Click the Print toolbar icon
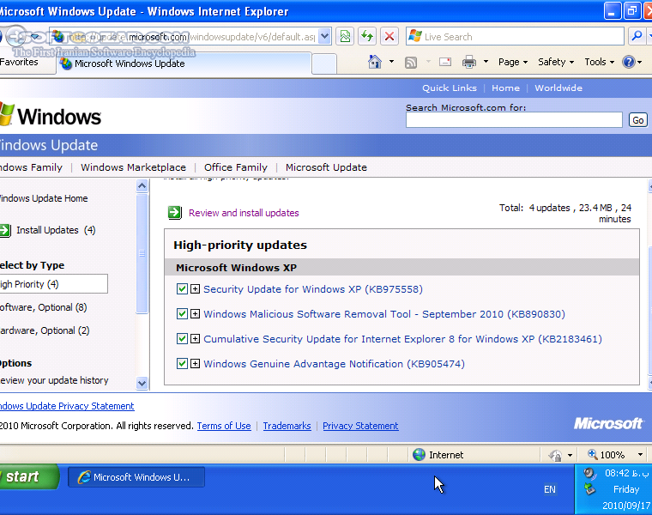Screen dimensions: 652x515 pos(469,62)
